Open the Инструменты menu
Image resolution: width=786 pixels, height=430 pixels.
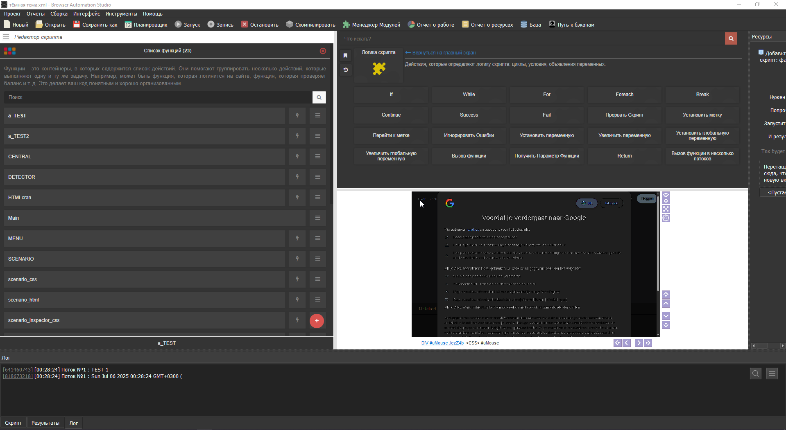[121, 14]
